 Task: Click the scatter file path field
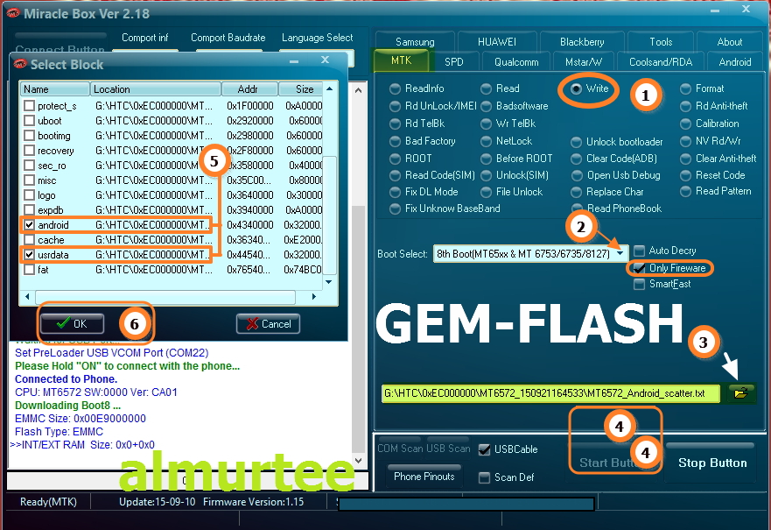click(550, 393)
